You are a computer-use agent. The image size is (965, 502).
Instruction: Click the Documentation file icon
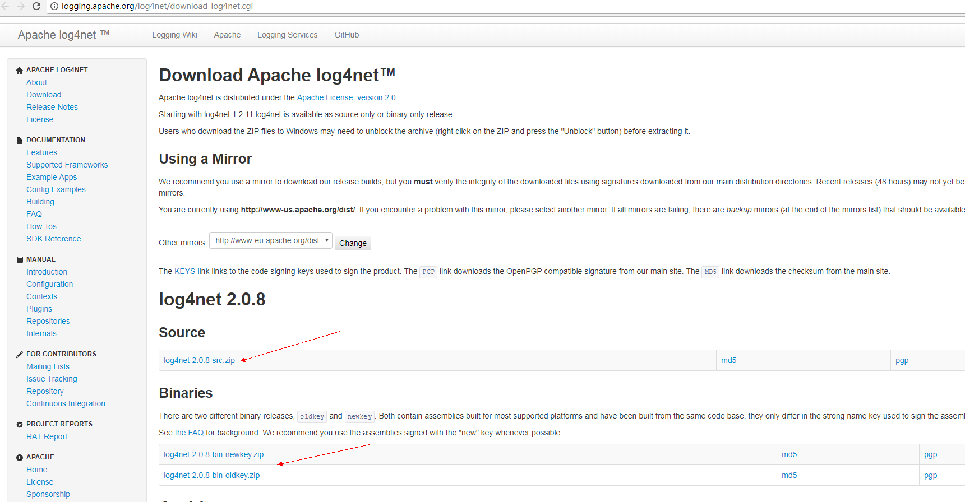coord(20,140)
